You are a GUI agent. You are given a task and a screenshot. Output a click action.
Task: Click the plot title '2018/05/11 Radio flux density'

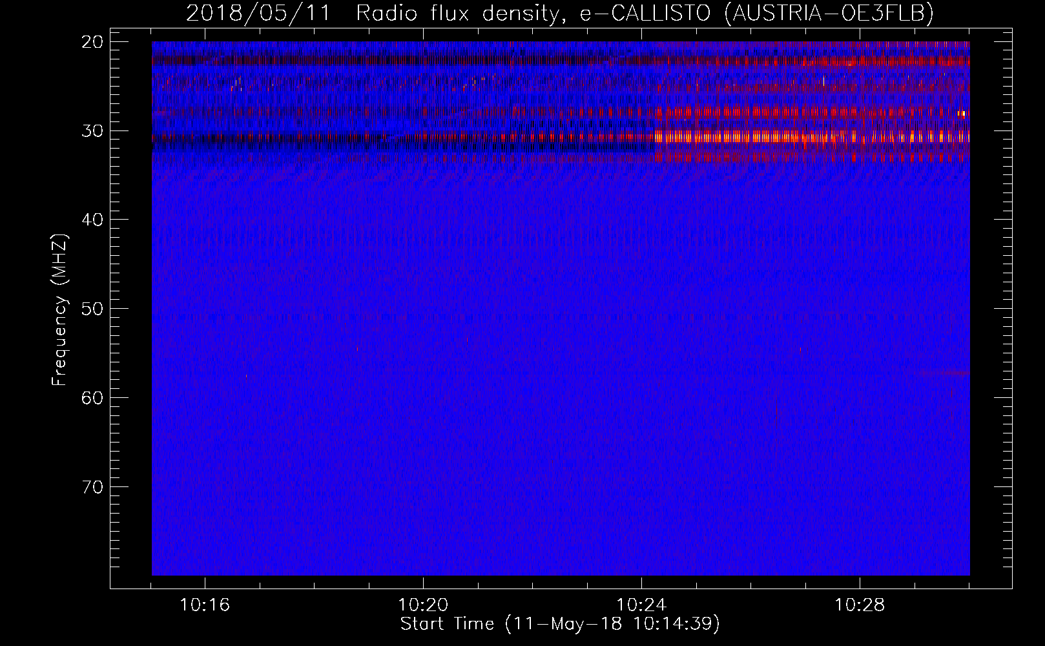click(560, 14)
